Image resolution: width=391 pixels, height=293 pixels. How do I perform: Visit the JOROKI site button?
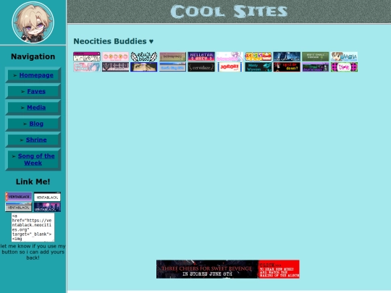230,67
